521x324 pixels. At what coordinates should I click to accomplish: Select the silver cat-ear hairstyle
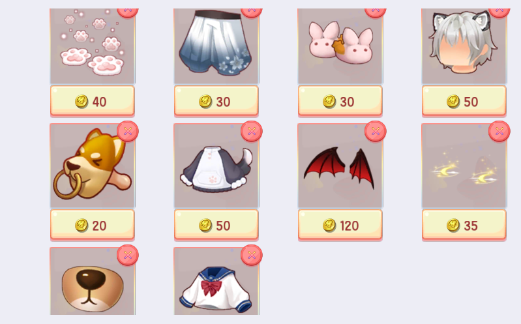(x=464, y=46)
